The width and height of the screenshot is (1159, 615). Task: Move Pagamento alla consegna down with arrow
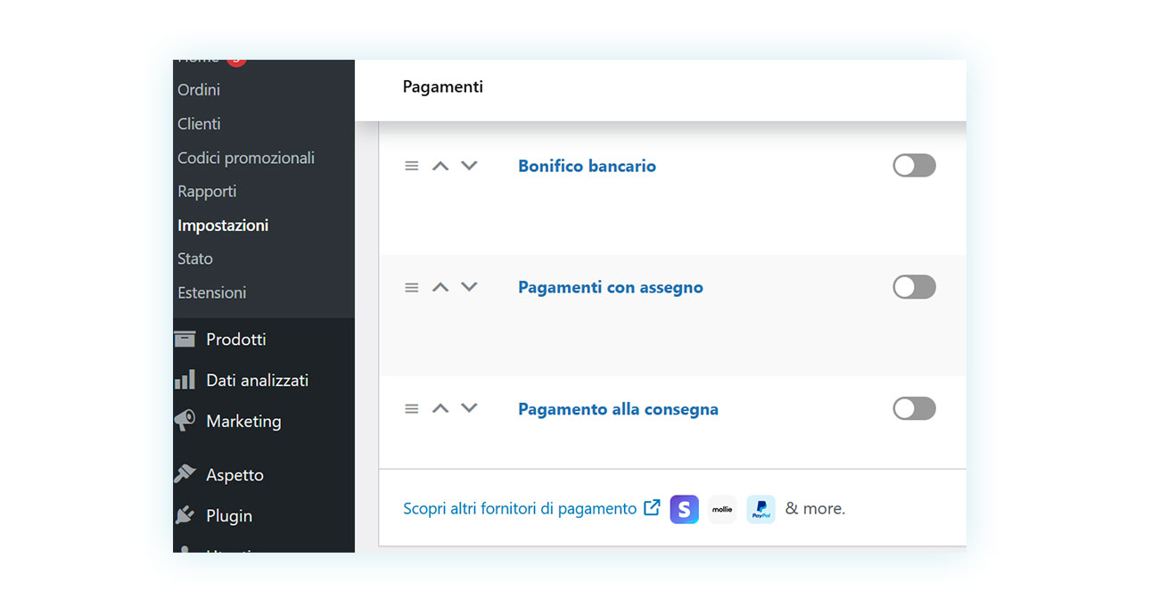click(469, 408)
